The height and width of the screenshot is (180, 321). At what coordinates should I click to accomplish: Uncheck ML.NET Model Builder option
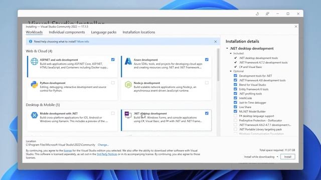235,111
